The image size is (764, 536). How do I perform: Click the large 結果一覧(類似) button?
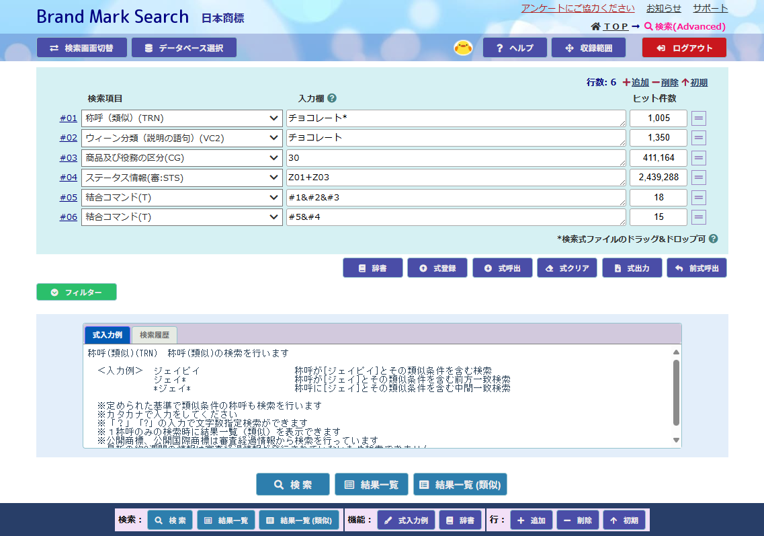460,484
